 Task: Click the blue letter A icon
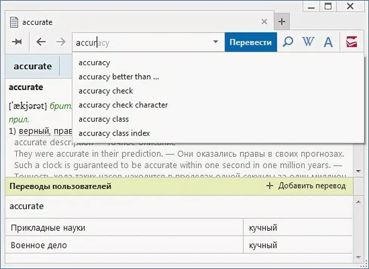[x=328, y=42]
